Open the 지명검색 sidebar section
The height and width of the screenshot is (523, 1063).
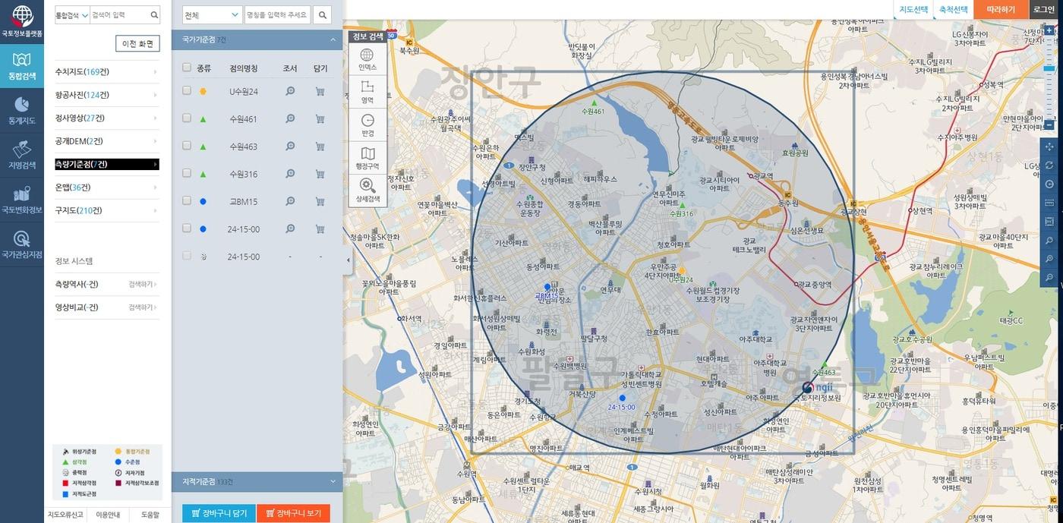coord(22,154)
